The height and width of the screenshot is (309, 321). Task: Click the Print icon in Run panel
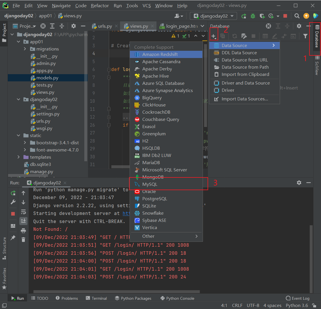23,231
